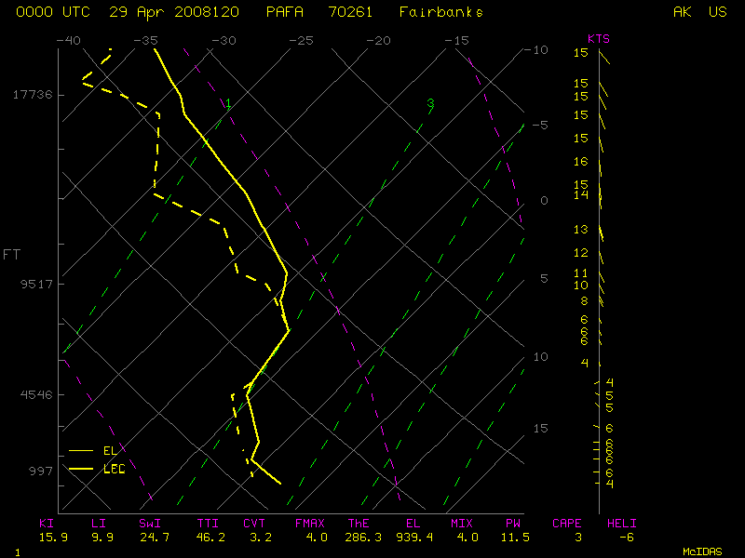Image resolution: width=745 pixels, height=558 pixels.
Task: Click the 'KI' index label
Action: click(x=47, y=524)
